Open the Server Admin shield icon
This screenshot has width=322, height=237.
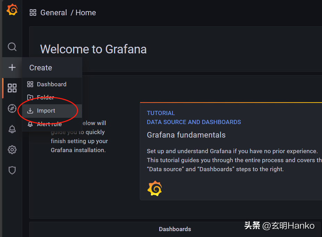coord(12,170)
